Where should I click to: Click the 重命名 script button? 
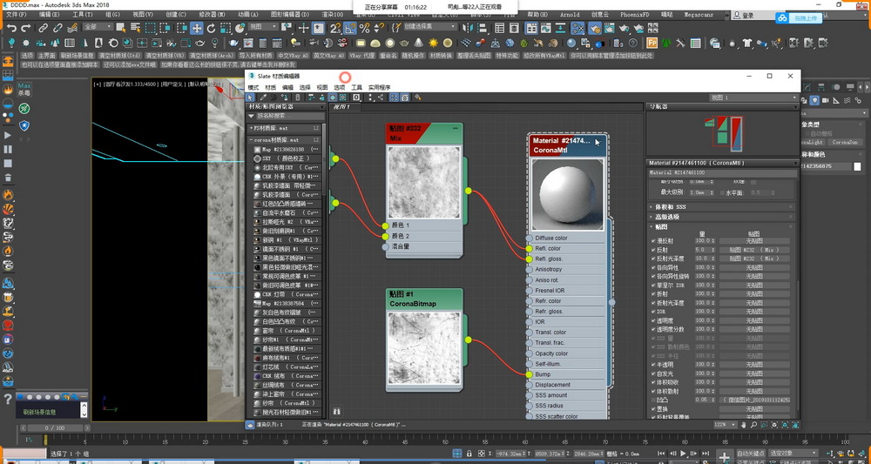[388, 56]
